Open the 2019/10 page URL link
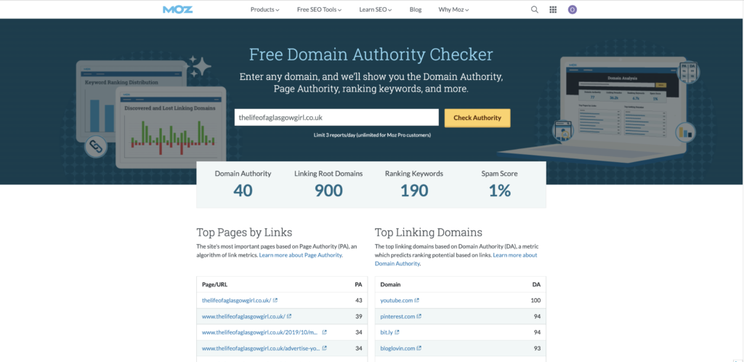The image size is (744, 362). 260,332
